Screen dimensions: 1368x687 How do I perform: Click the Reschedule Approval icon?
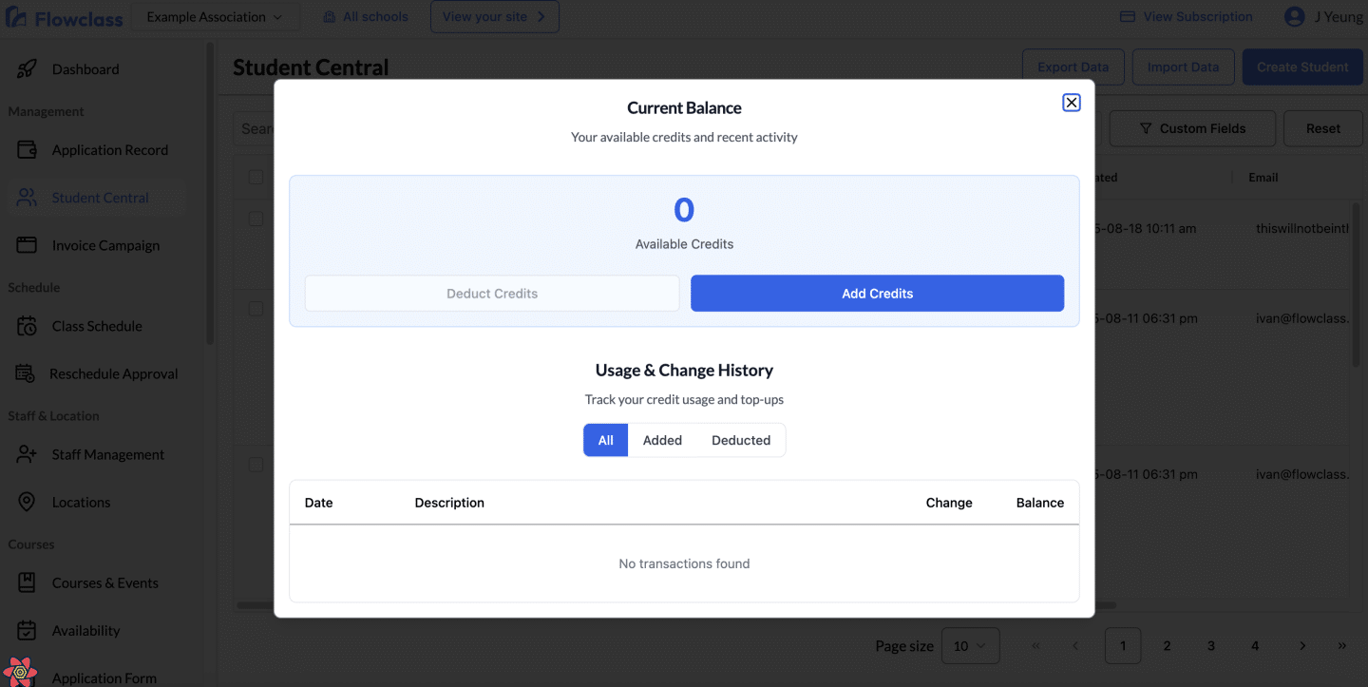point(26,373)
